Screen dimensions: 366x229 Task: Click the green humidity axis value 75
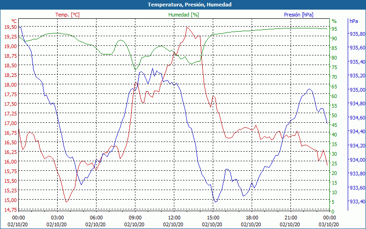pyautogui.click(x=334, y=67)
